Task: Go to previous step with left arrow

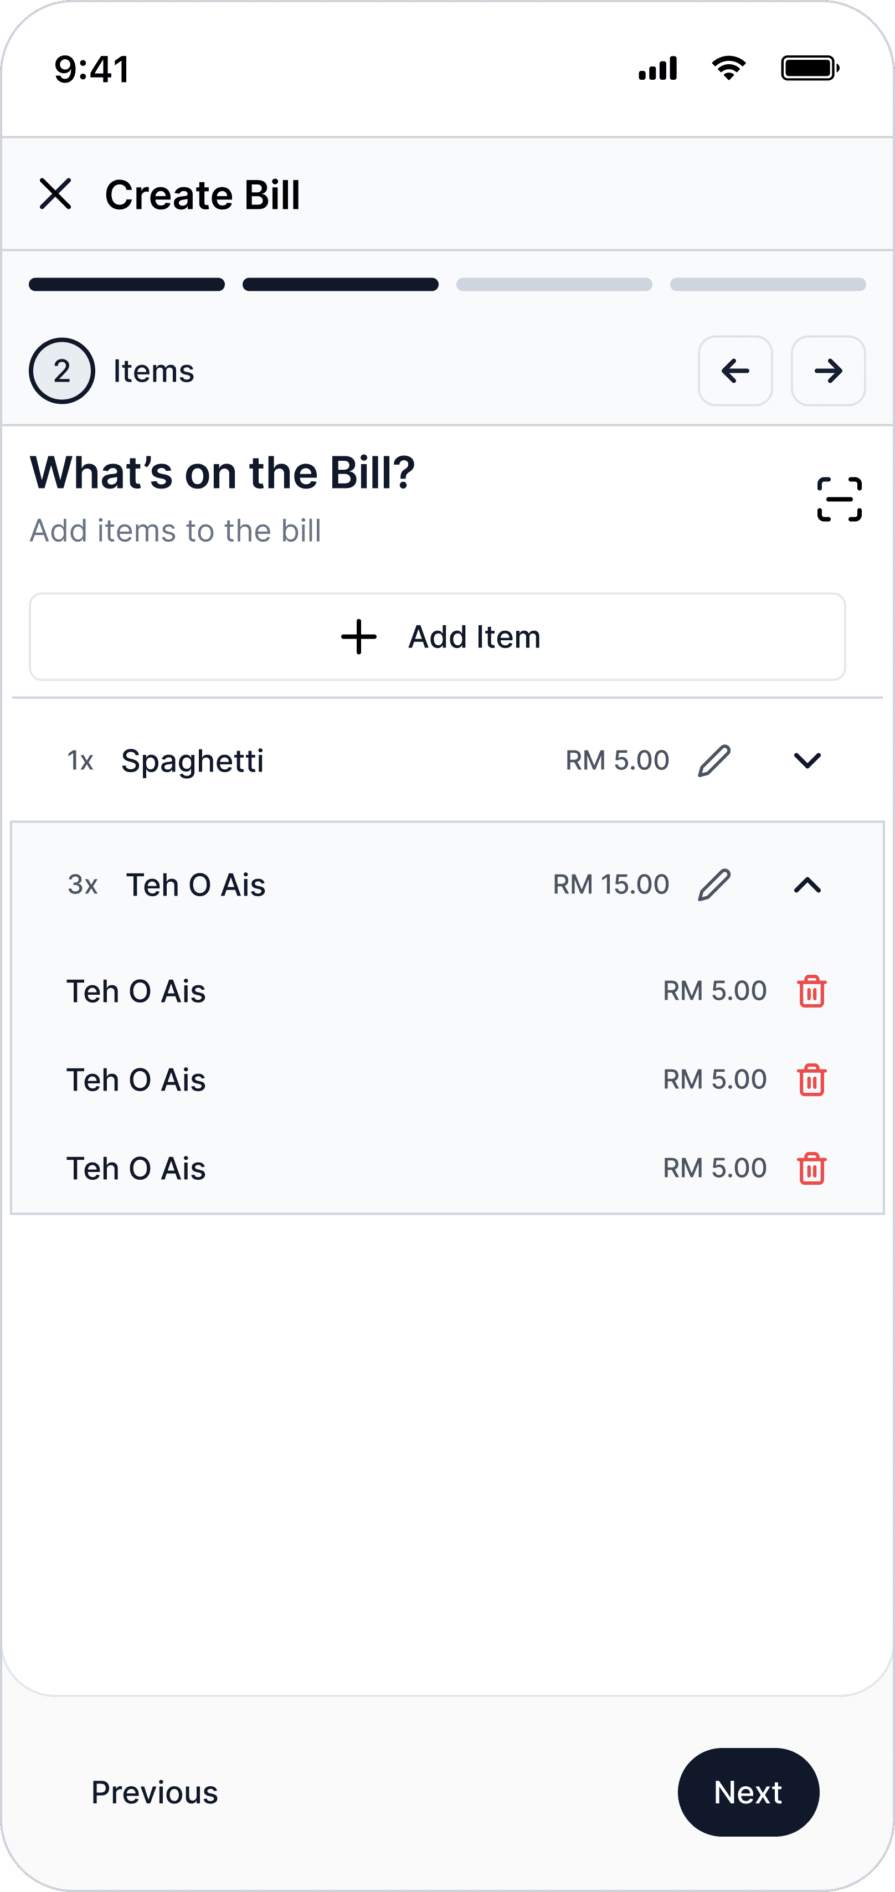Action: (735, 371)
